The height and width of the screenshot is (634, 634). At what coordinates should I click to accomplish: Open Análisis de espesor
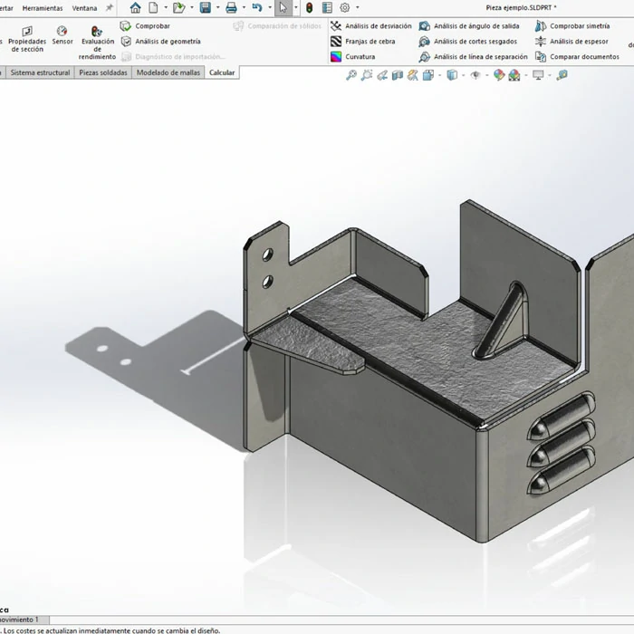[572, 42]
